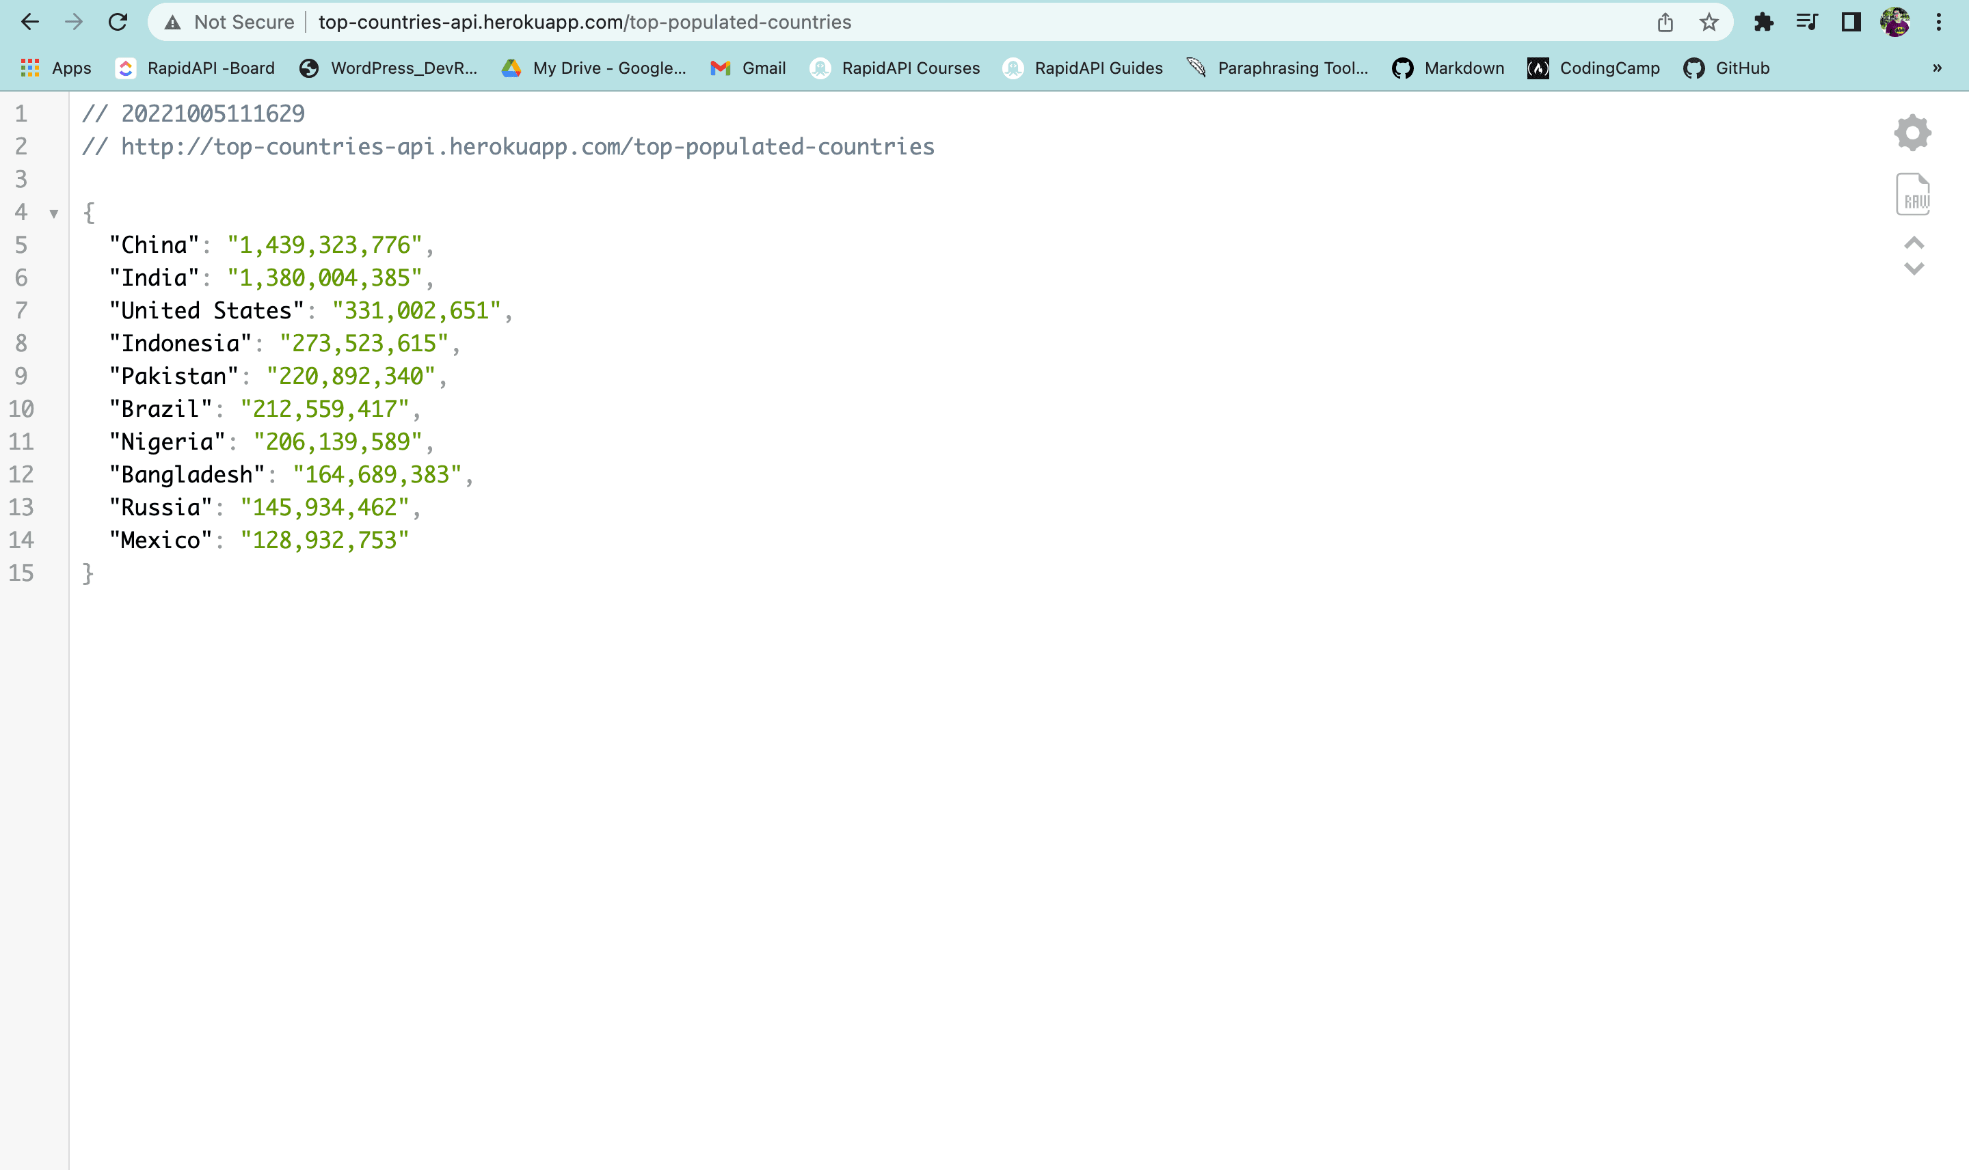
Task: Click the closing brace on line 15
Action: pyautogui.click(x=88, y=574)
